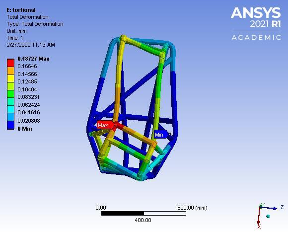Click the cyan isometric sphere near triad
This screenshot has height=232, width=288.
pos(268,216)
